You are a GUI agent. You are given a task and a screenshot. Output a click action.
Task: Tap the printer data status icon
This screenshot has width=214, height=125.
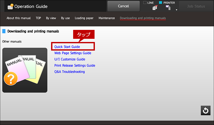168,8
